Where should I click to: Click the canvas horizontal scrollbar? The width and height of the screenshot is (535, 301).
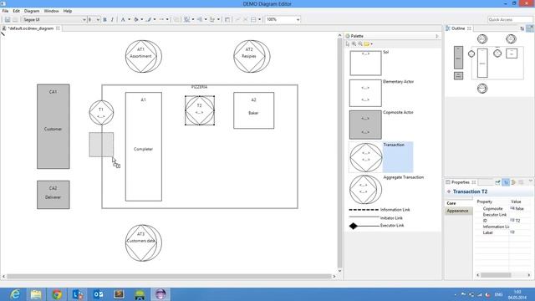[169, 277]
